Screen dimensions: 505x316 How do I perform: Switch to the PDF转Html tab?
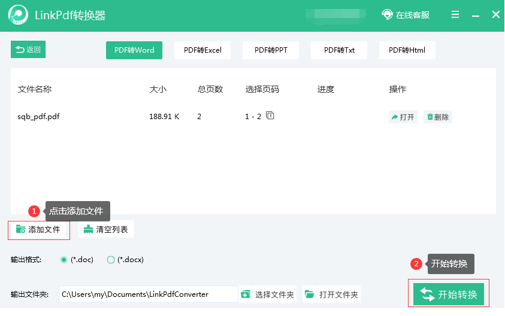(407, 50)
